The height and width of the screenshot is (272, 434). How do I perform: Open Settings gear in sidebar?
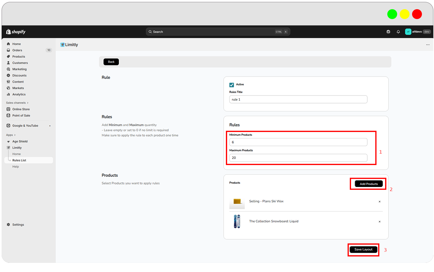(8, 225)
